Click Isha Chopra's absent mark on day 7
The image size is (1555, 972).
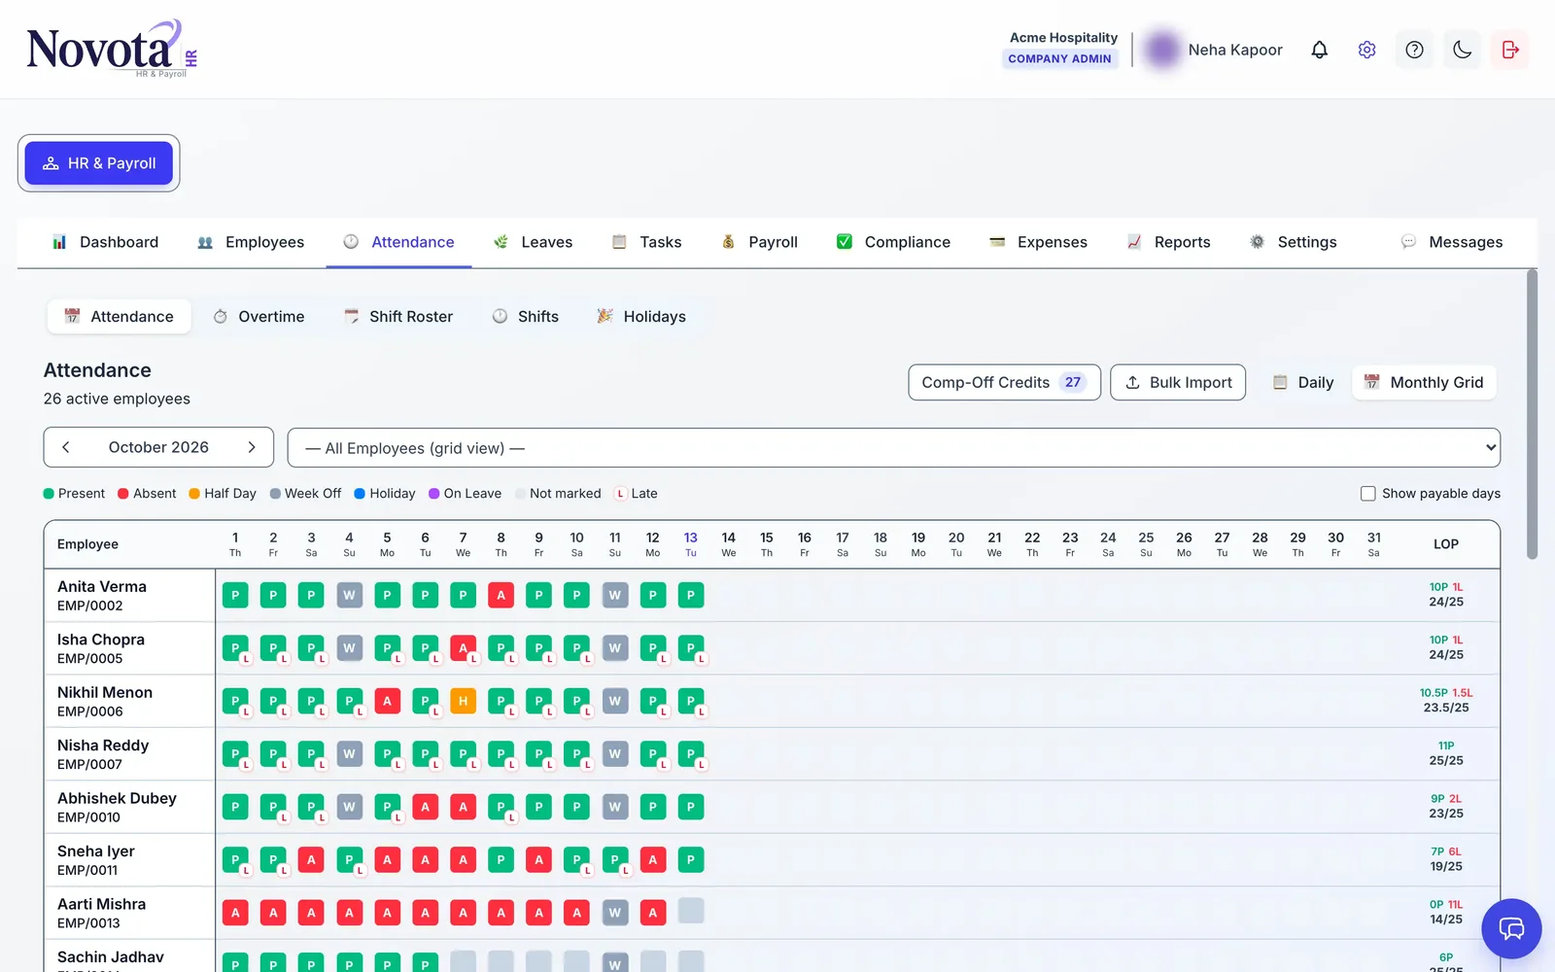[463, 648]
